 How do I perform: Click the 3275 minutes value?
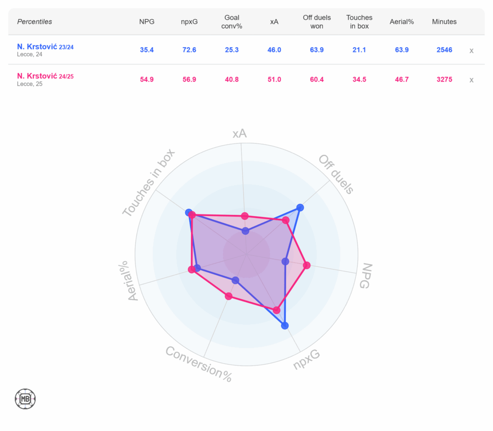(444, 79)
